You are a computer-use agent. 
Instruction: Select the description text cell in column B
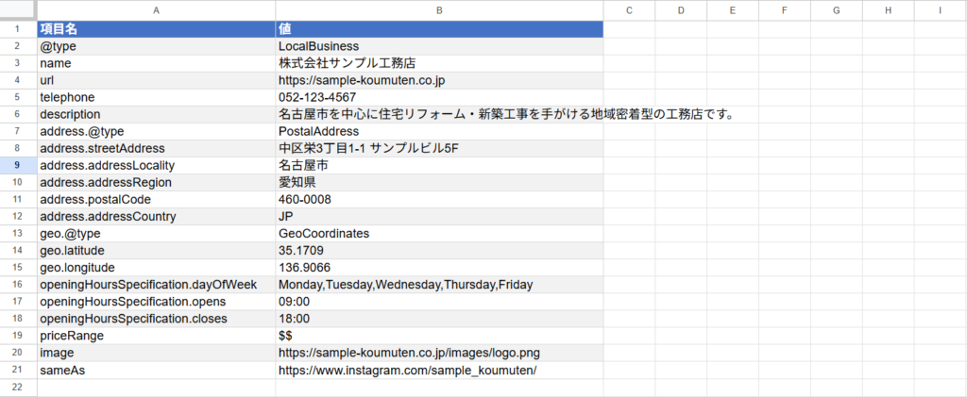438,114
